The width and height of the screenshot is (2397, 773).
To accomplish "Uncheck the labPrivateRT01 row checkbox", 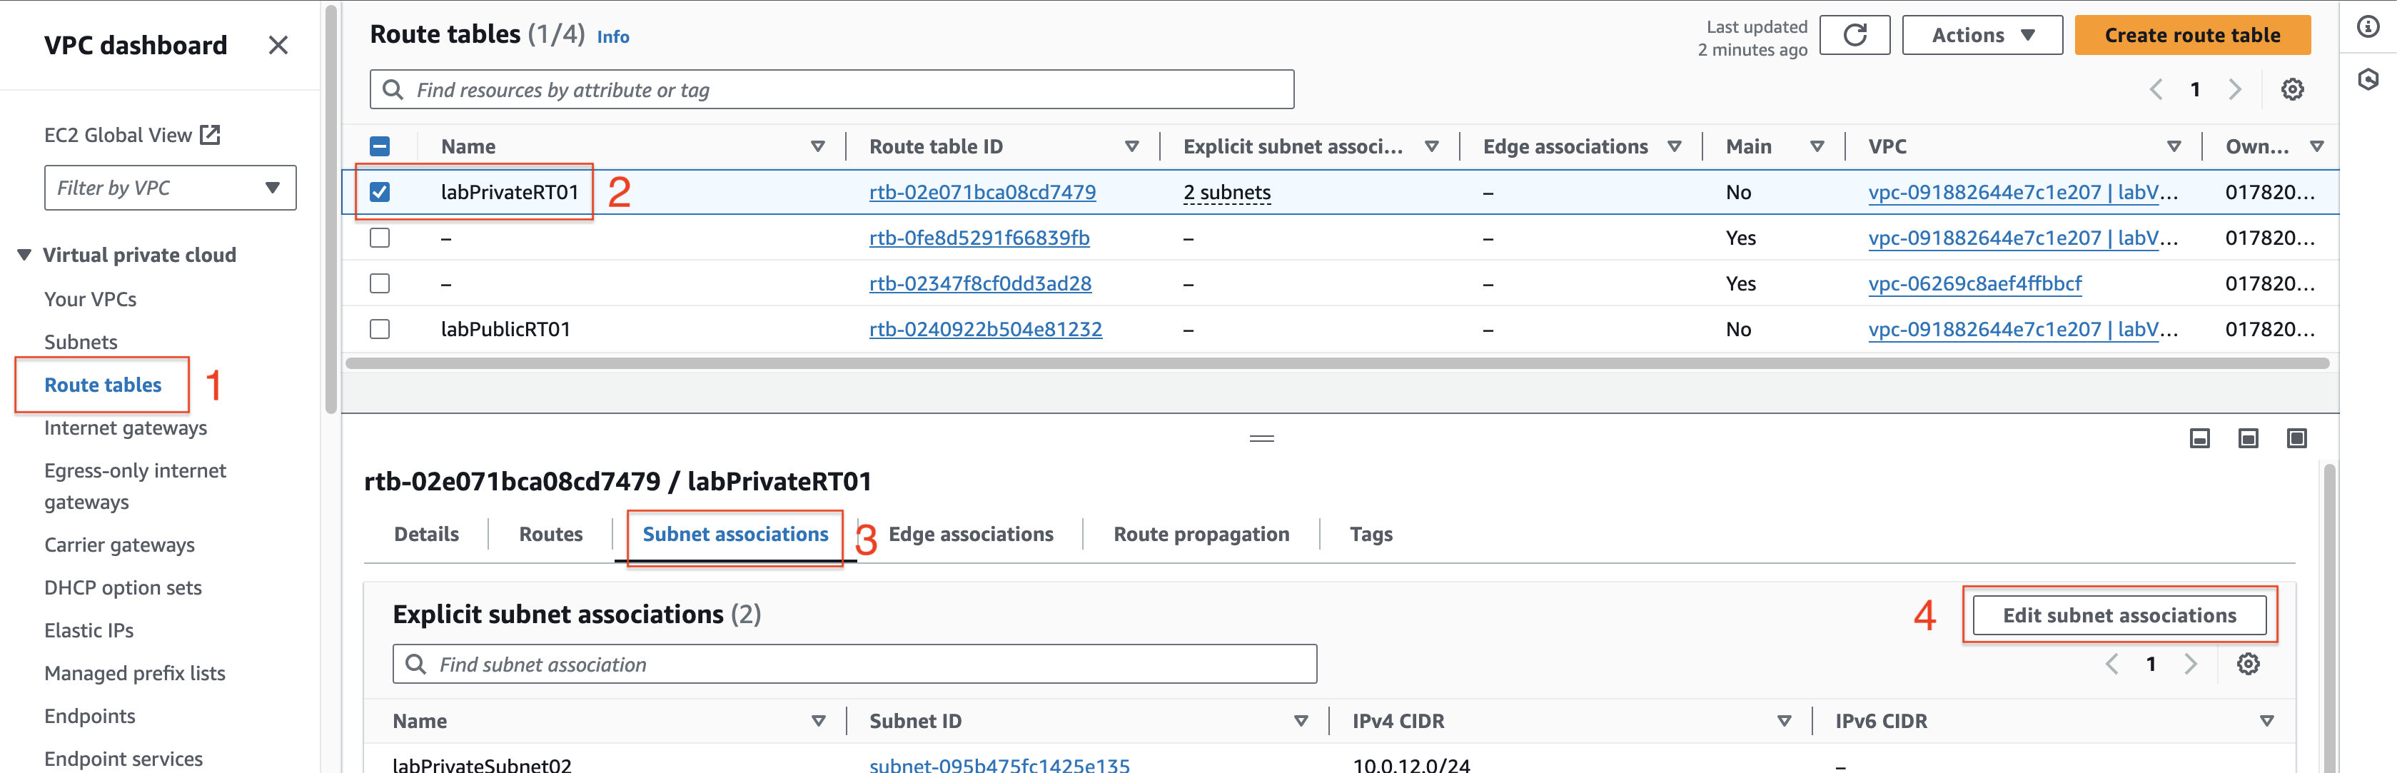I will click(380, 191).
